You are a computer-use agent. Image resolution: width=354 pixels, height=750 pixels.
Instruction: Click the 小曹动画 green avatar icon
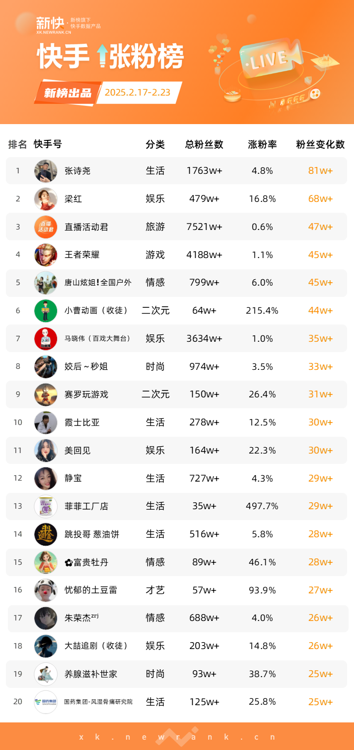point(46,311)
